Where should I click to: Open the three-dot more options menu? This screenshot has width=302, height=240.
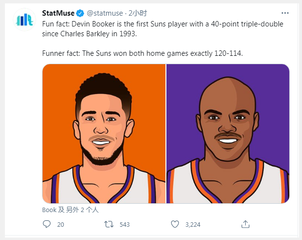point(285,12)
